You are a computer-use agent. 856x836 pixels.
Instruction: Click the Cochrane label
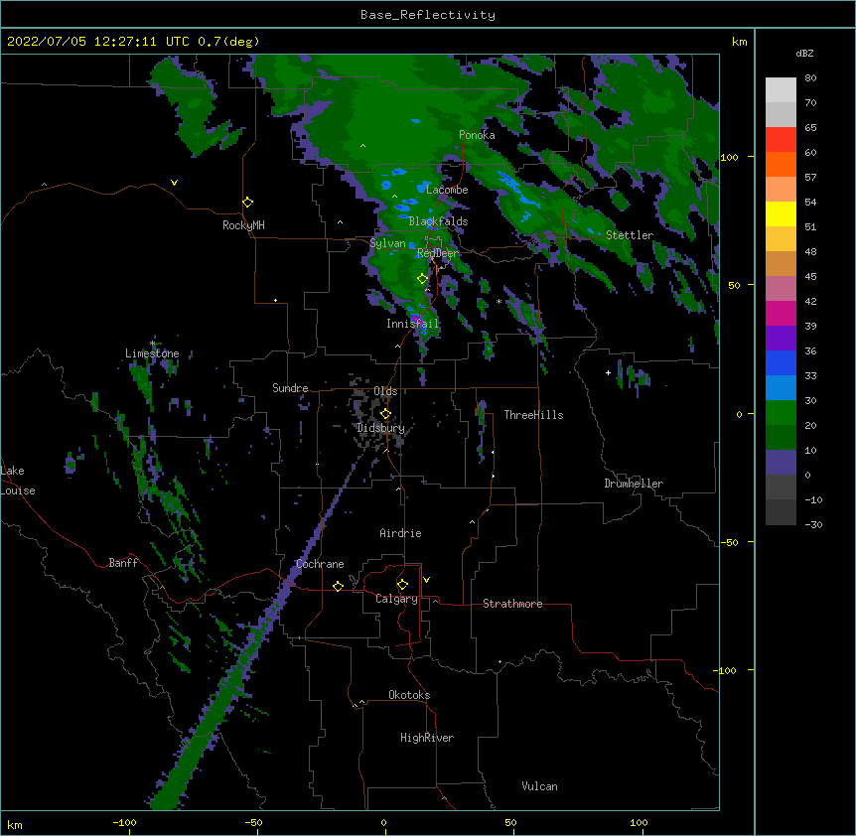tap(320, 564)
